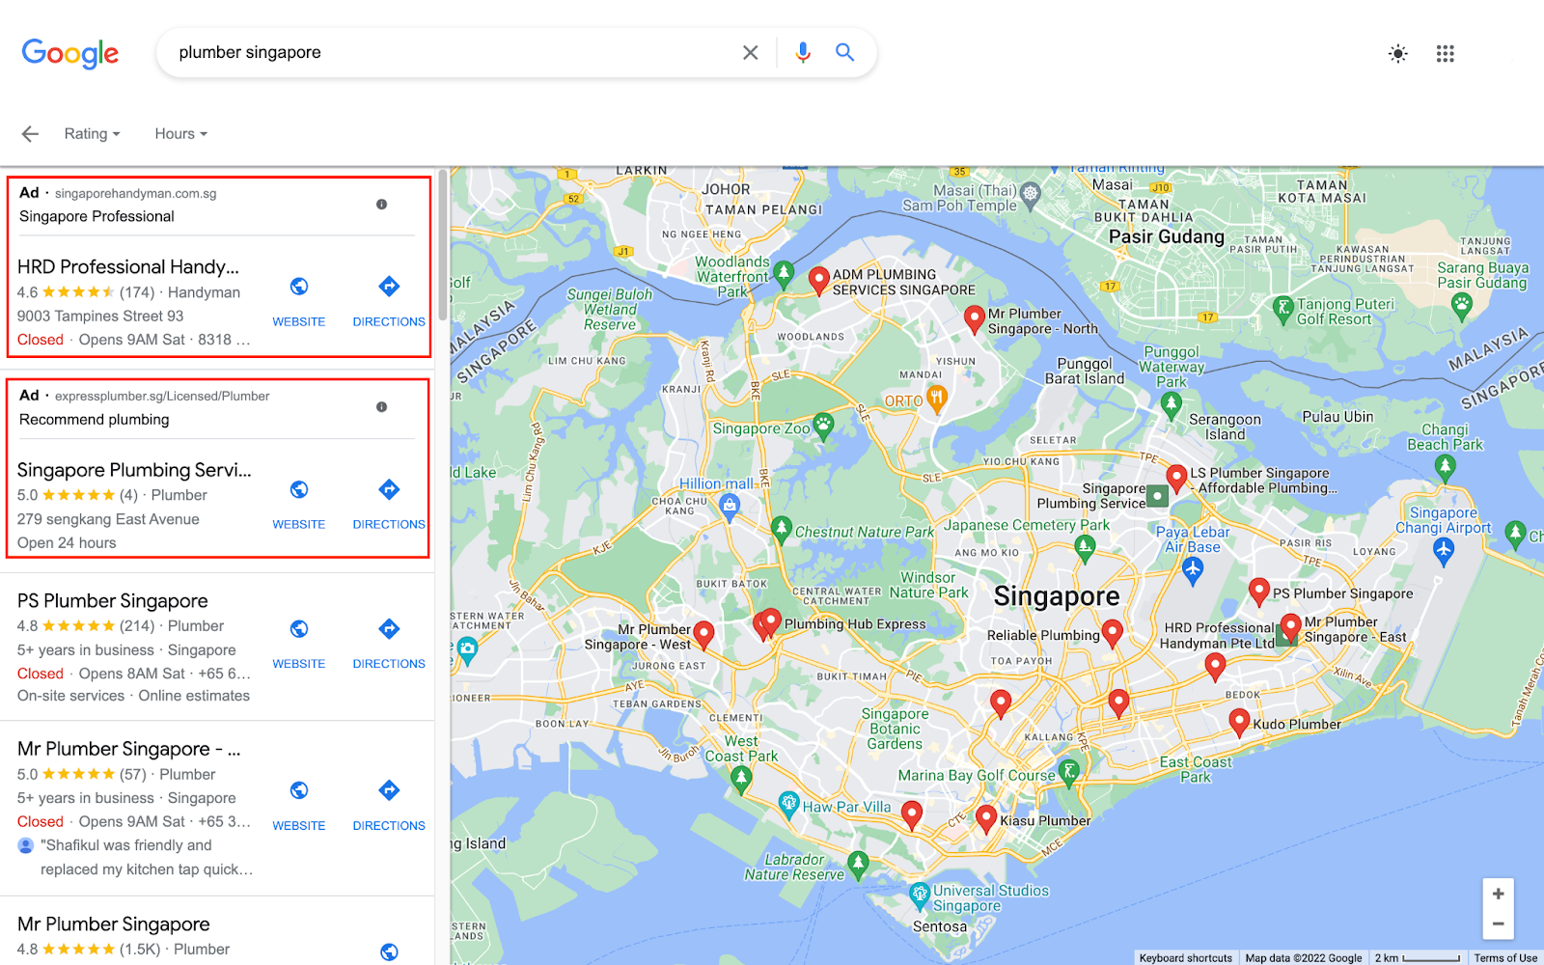Click the ORTO restaurant marker

(936, 399)
